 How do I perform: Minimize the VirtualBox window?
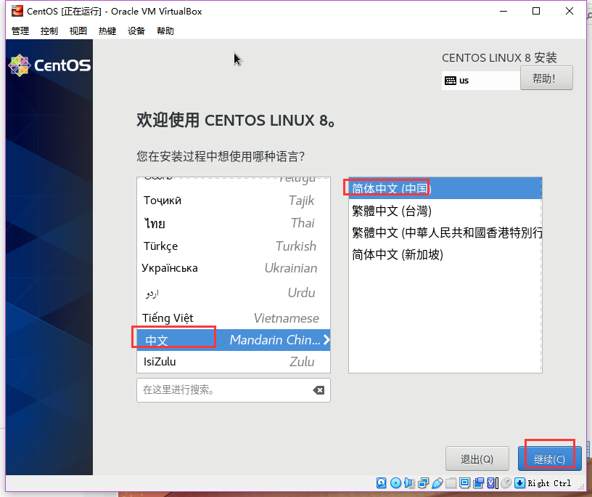click(x=503, y=12)
